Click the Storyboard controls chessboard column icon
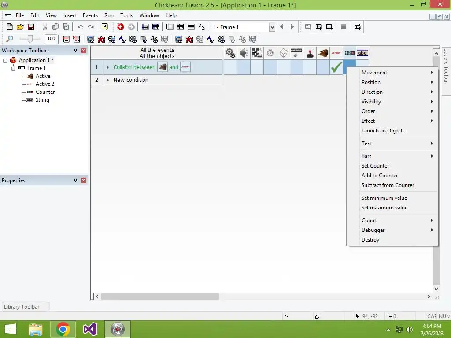 pyautogui.click(x=257, y=53)
